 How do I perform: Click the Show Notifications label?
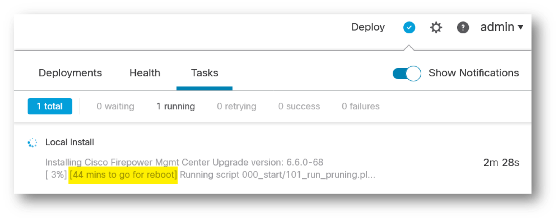point(474,73)
